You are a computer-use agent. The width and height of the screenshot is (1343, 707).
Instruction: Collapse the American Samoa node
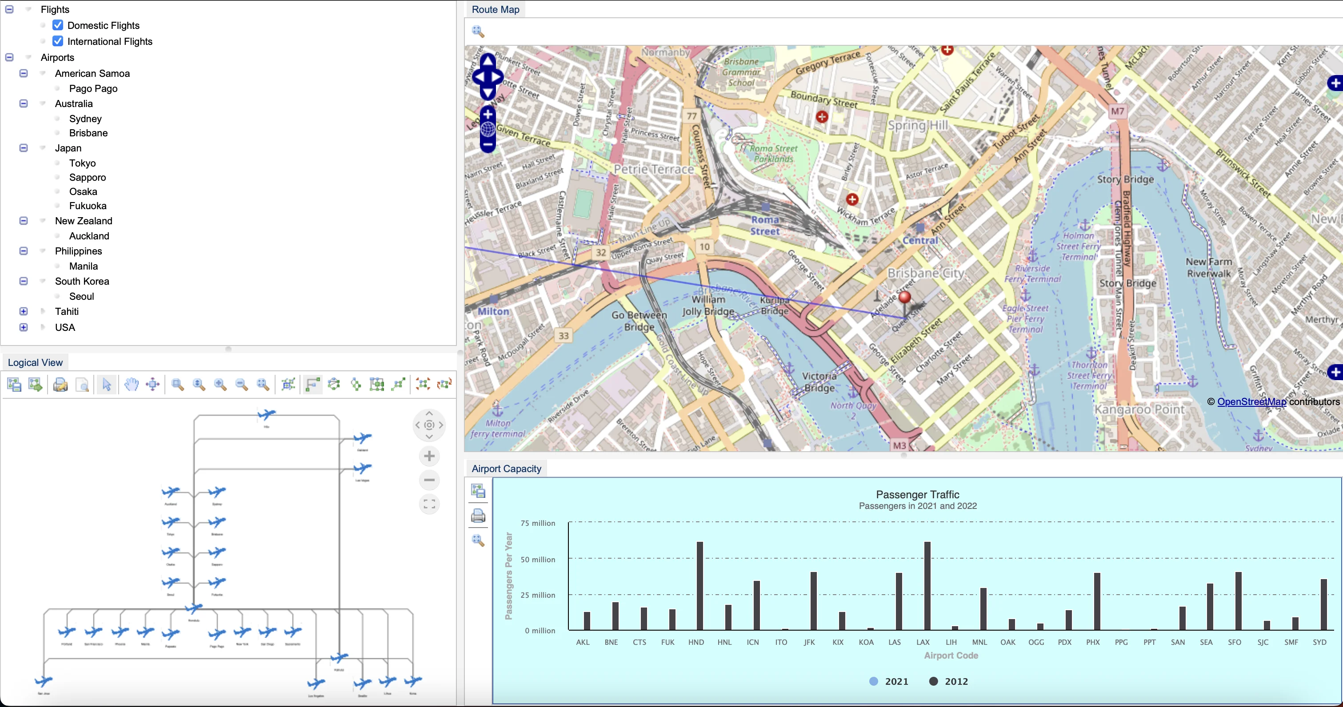pos(24,73)
